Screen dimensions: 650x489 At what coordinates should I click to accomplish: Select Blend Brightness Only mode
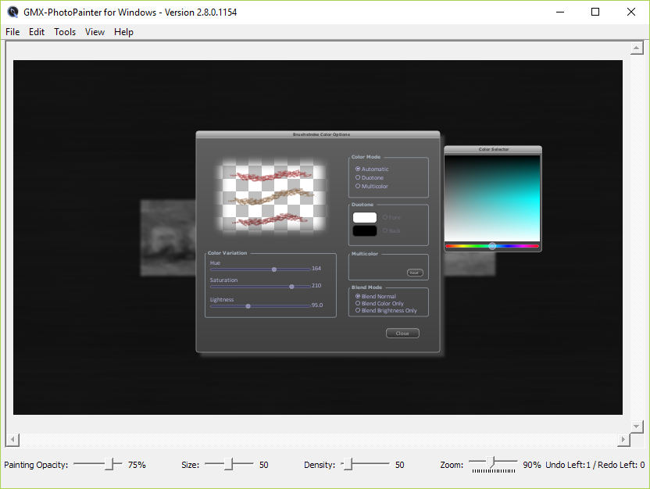coord(358,310)
